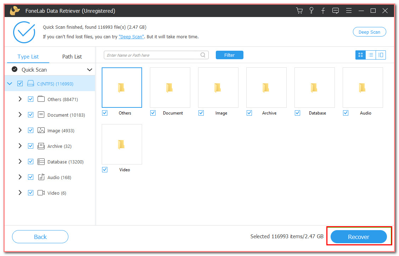This screenshot has height=256, width=399.
Task: Click the C: drive icon
Action: [x=30, y=84]
